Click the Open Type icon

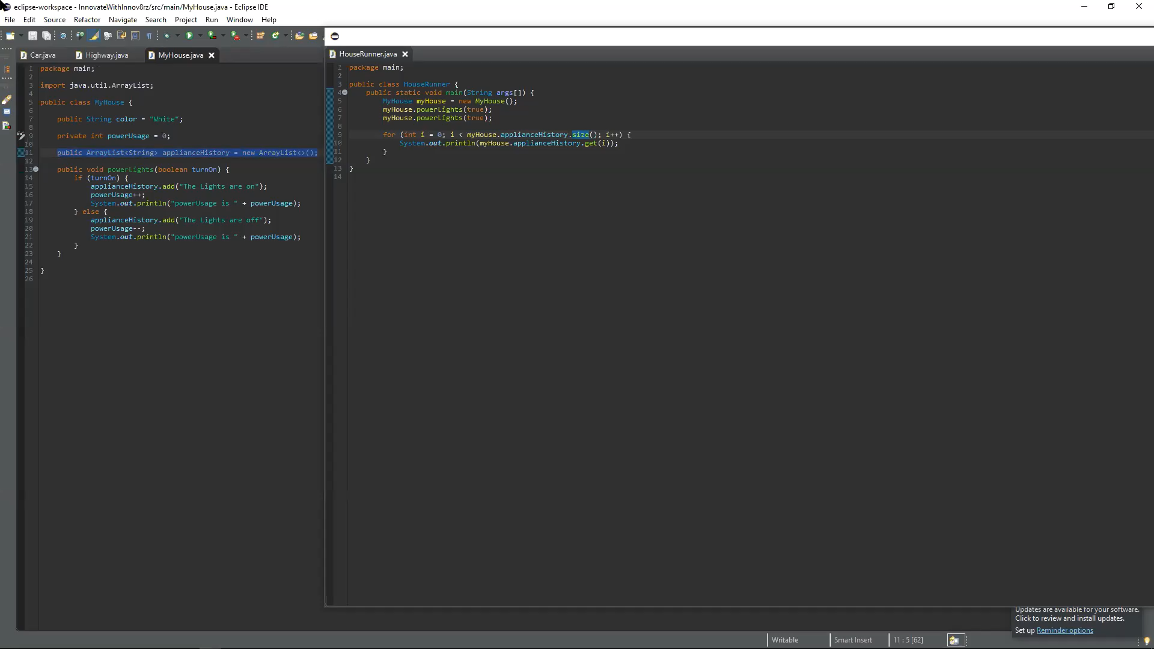click(299, 35)
